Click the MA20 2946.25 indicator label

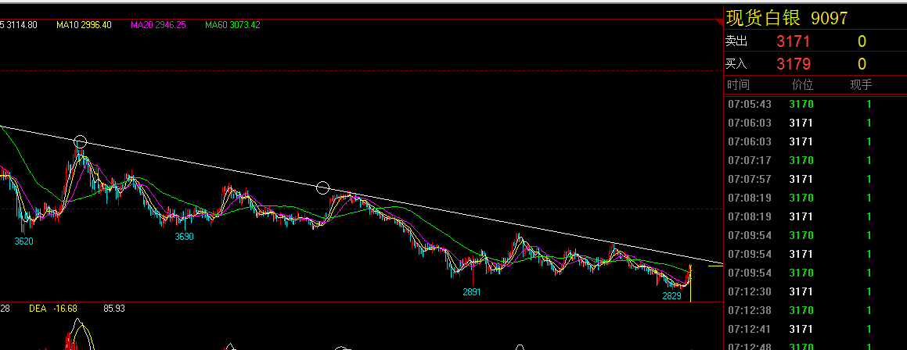coord(158,25)
